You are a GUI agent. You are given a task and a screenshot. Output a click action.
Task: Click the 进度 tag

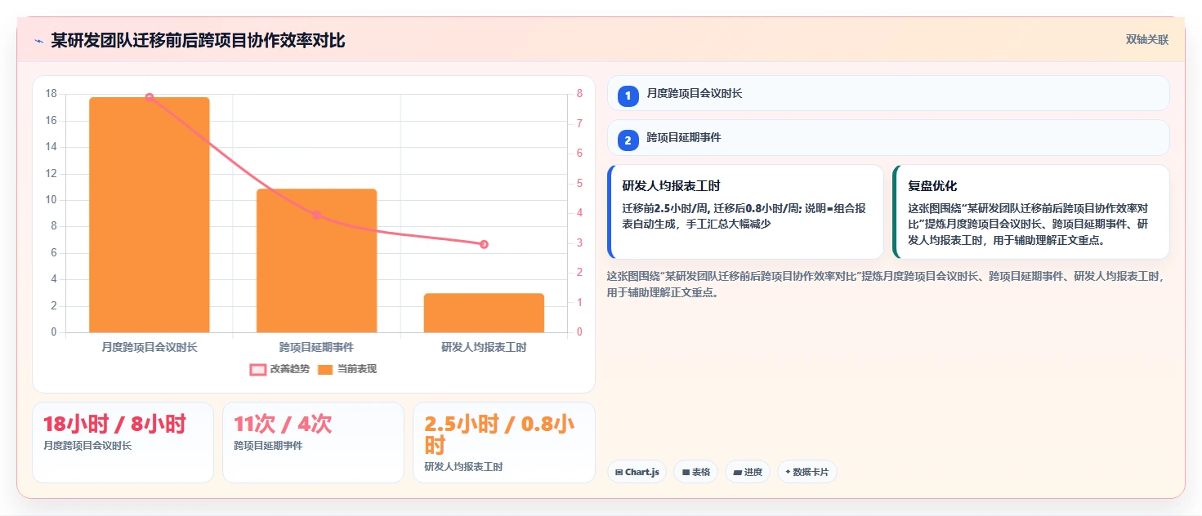(748, 472)
